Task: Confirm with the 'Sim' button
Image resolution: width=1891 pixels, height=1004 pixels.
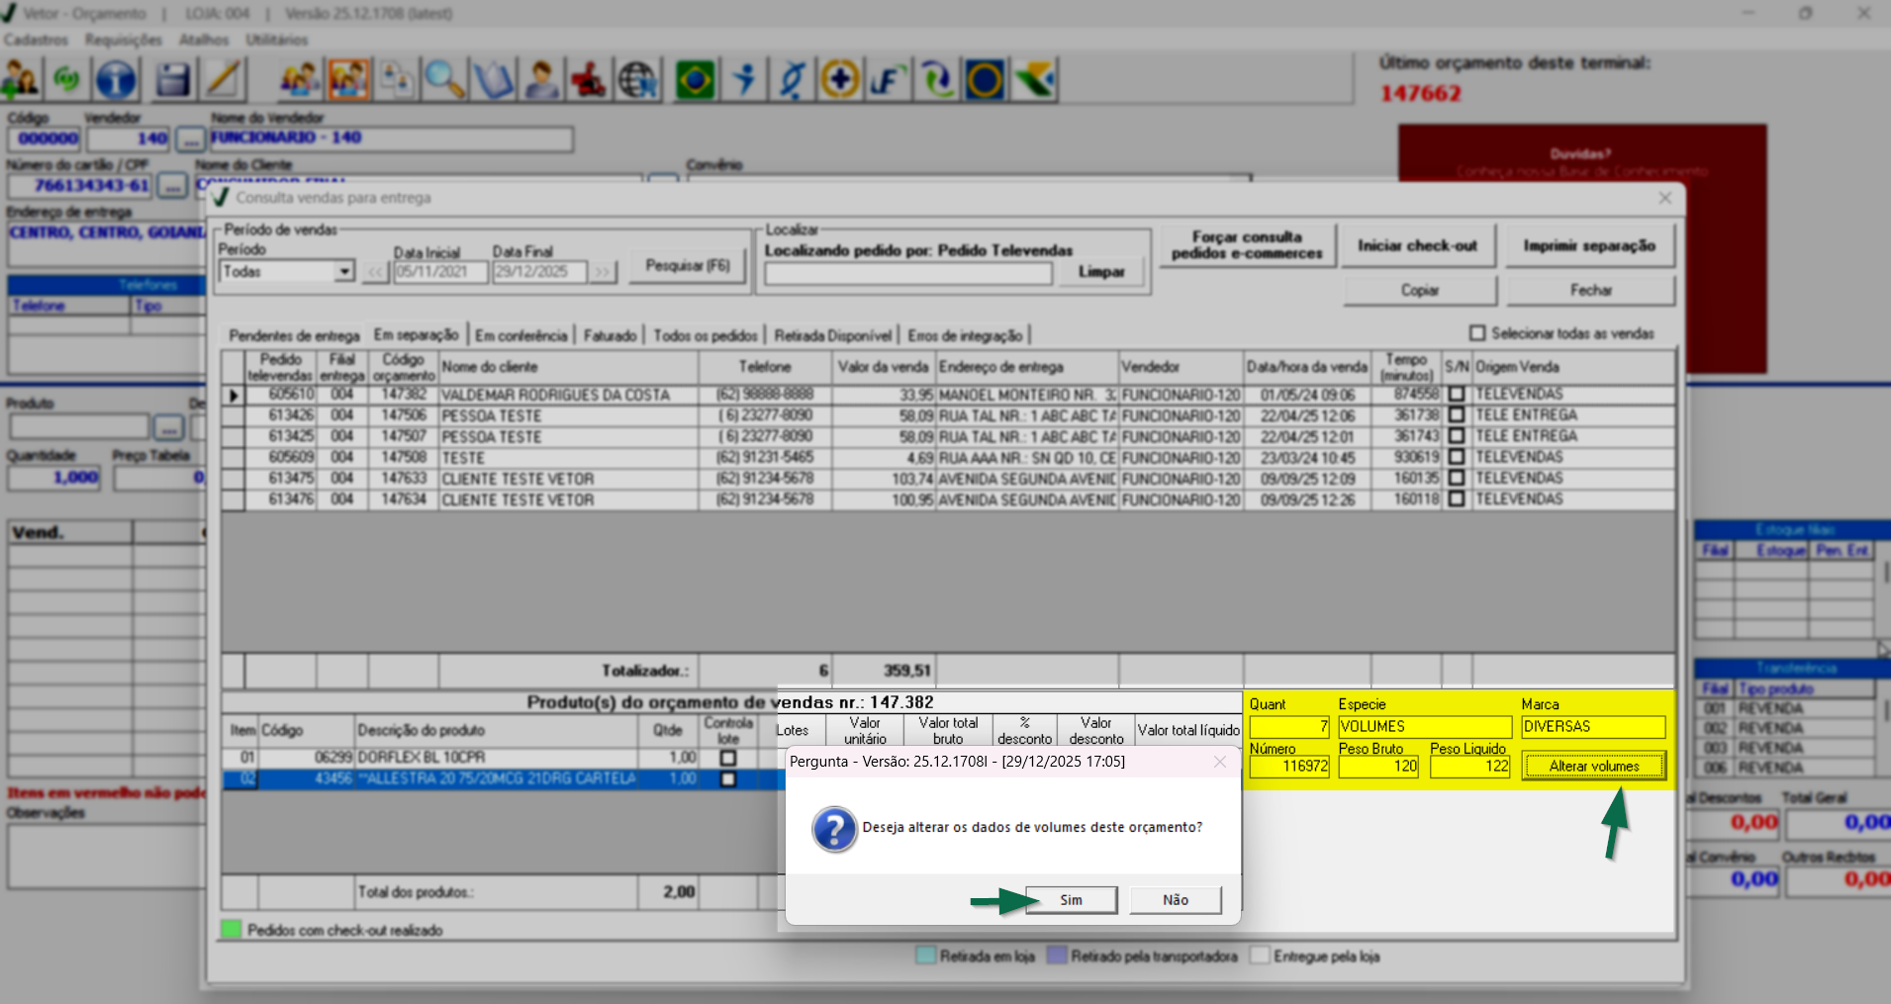Action: click(1071, 900)
